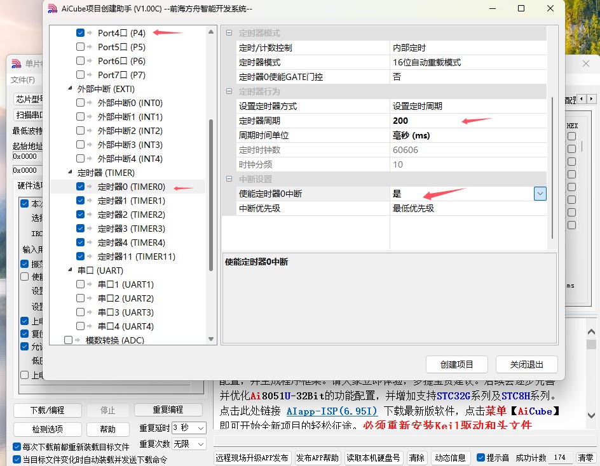Viewport: 600px width, 466px height.
Task: Select the 定时器模式 16位自动重载模式 value
Action: point(468,62)
